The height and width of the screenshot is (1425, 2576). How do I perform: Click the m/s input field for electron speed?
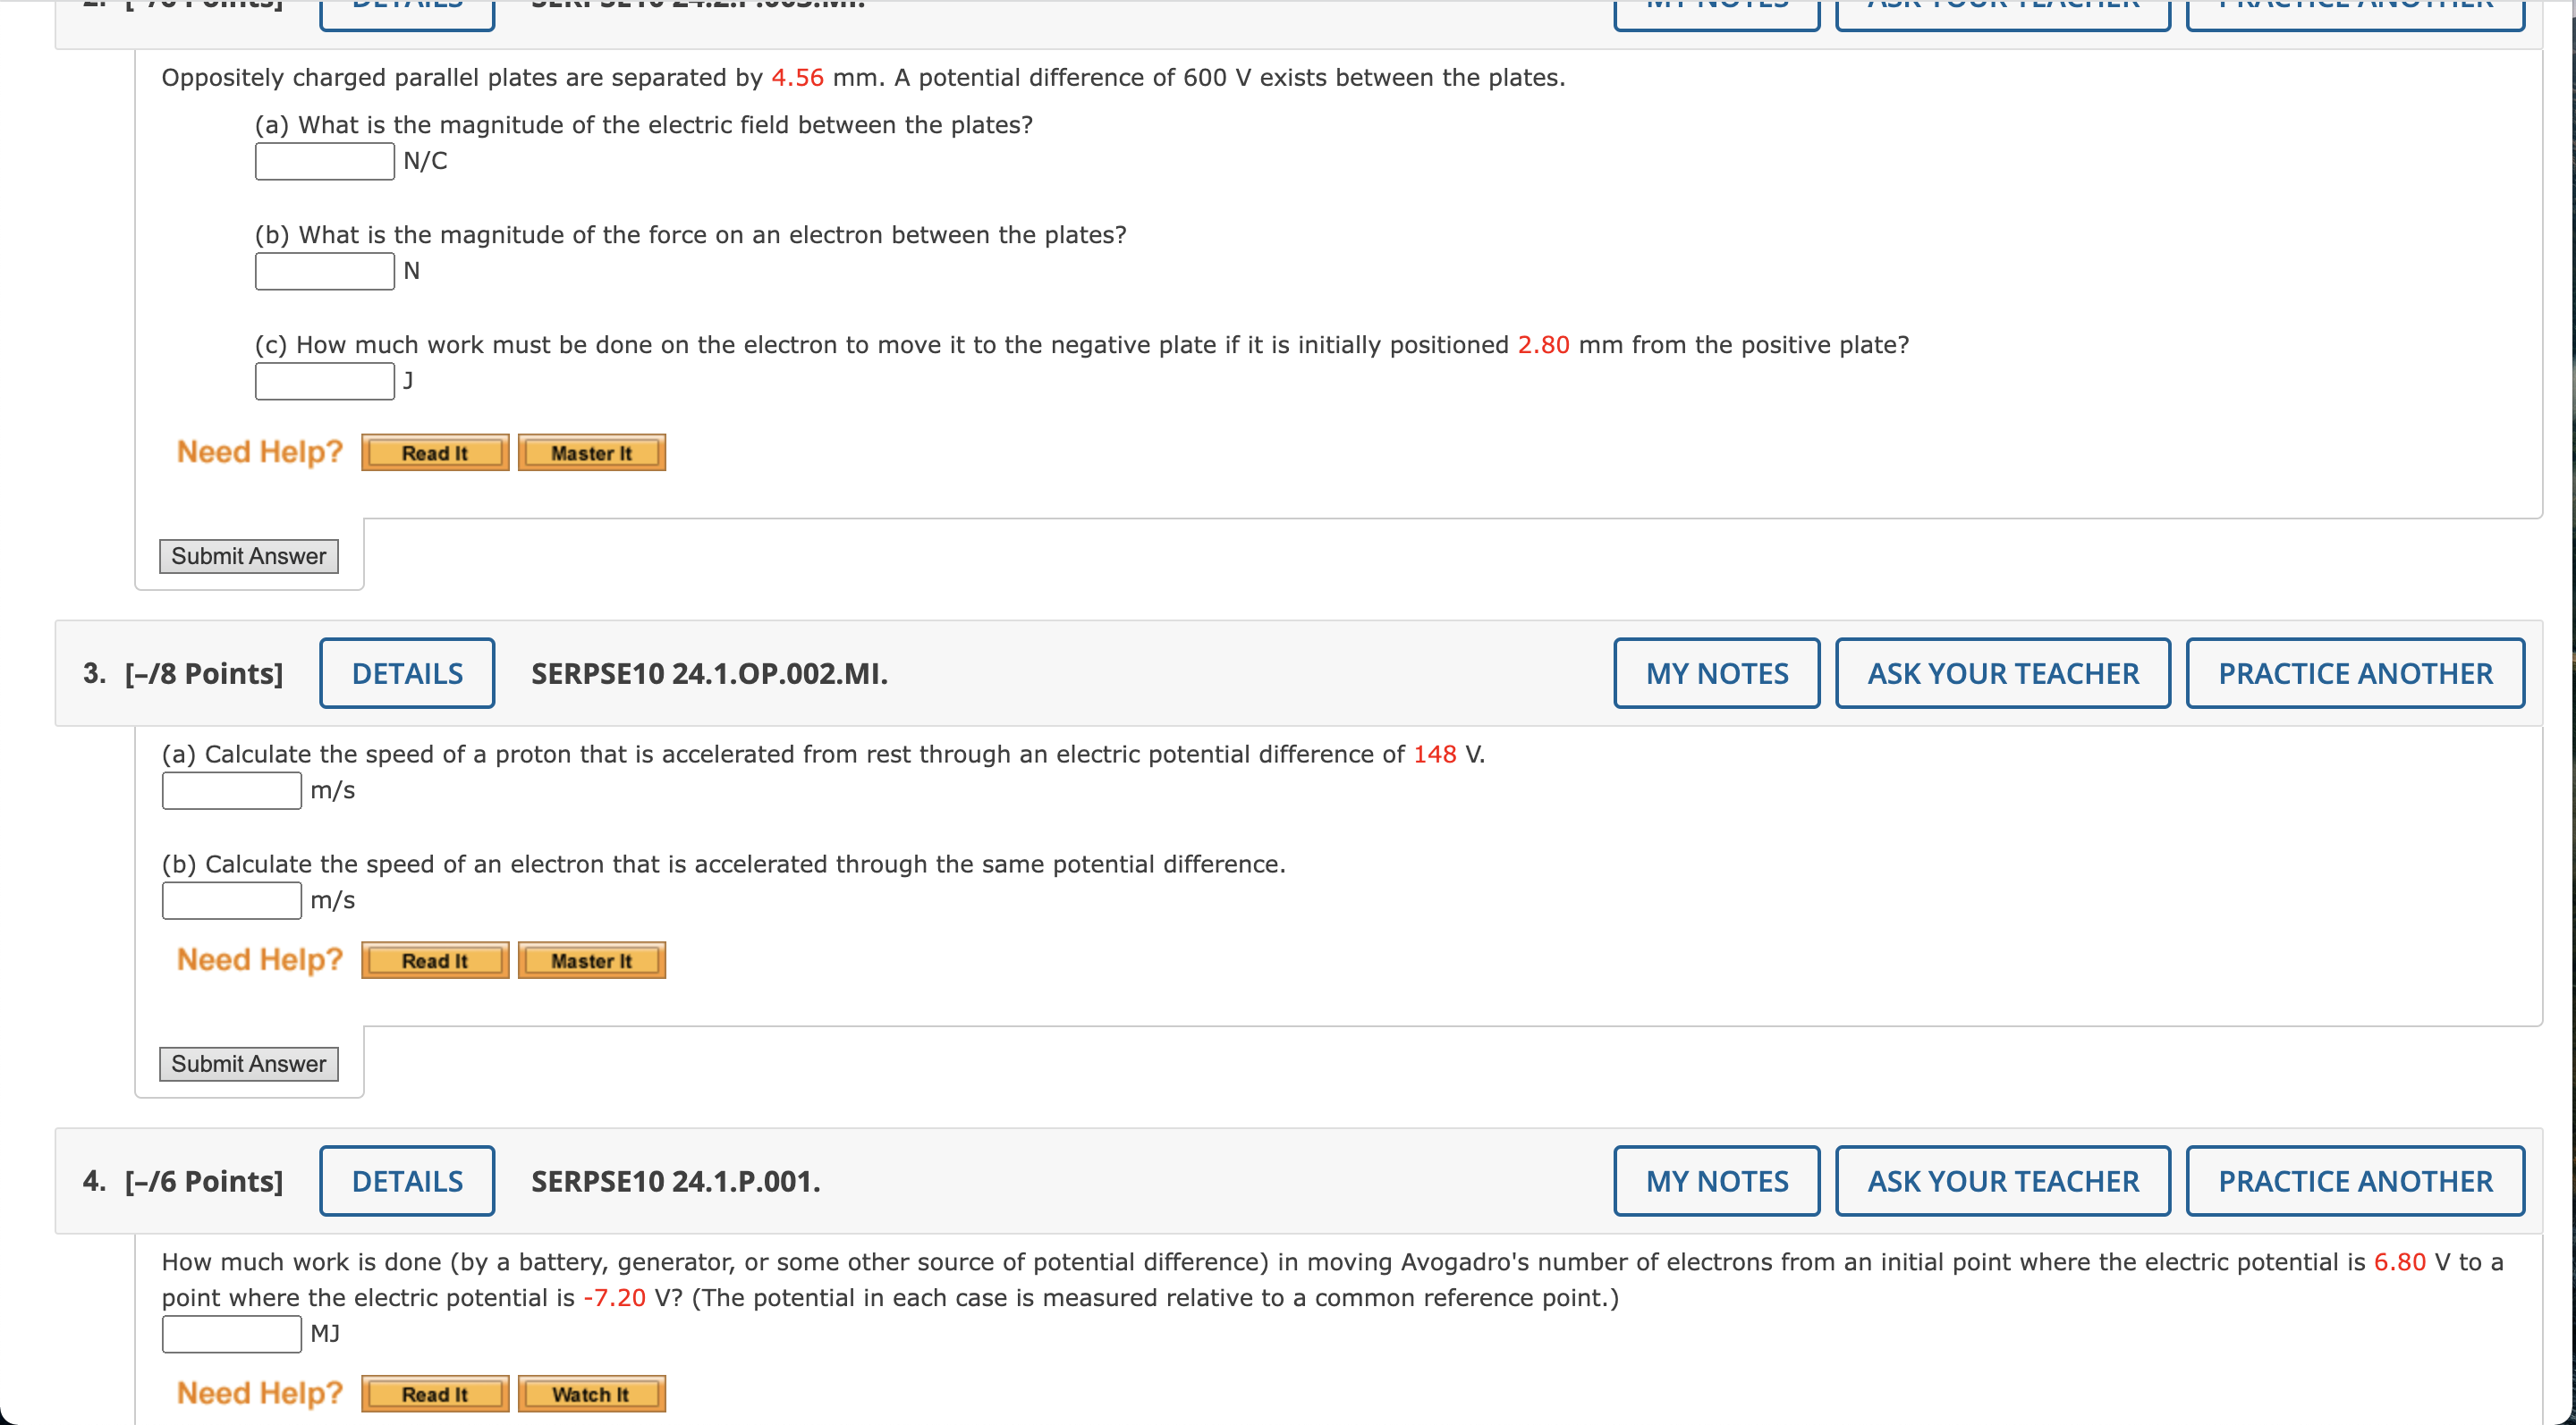(228, 900)
